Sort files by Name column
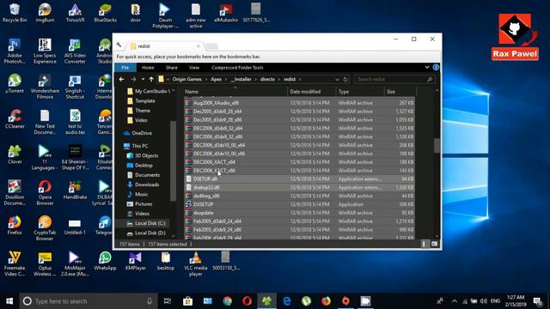550x309 pixels. point(235,92)
